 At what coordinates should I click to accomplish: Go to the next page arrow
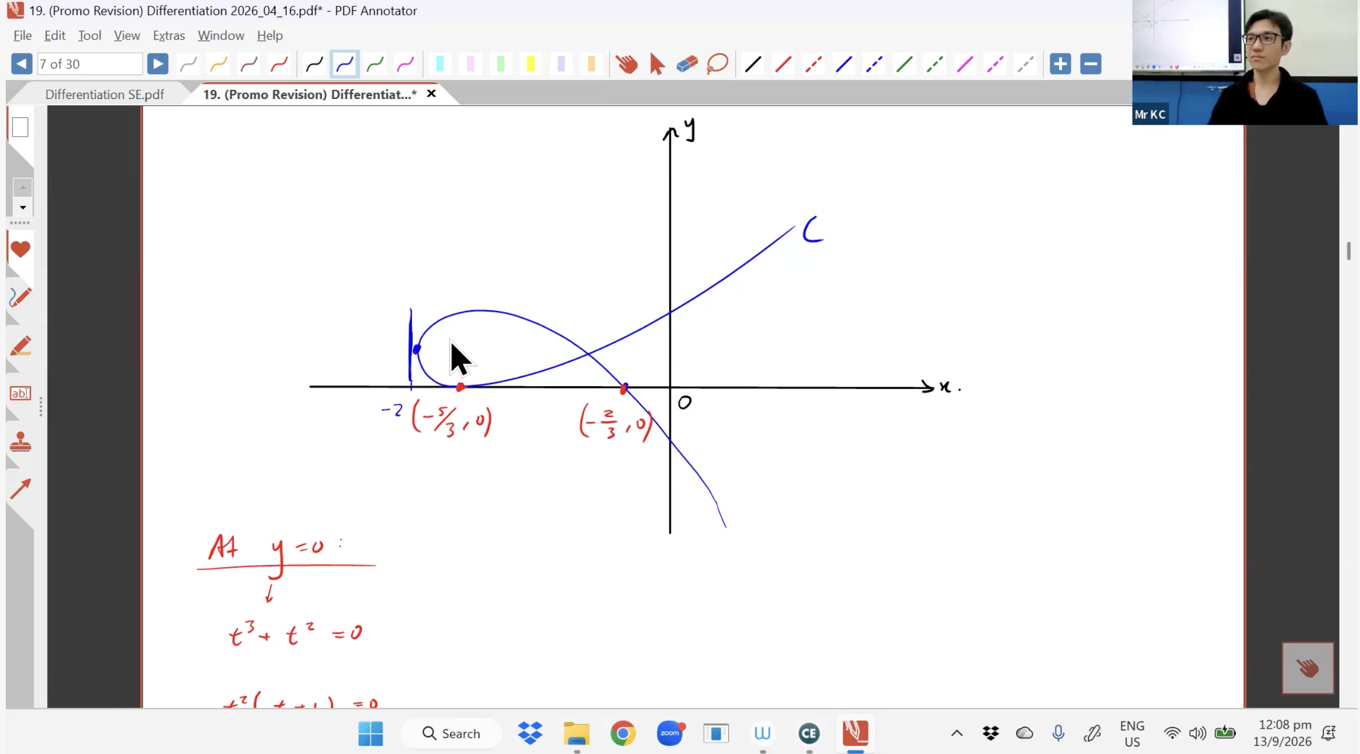157,64
